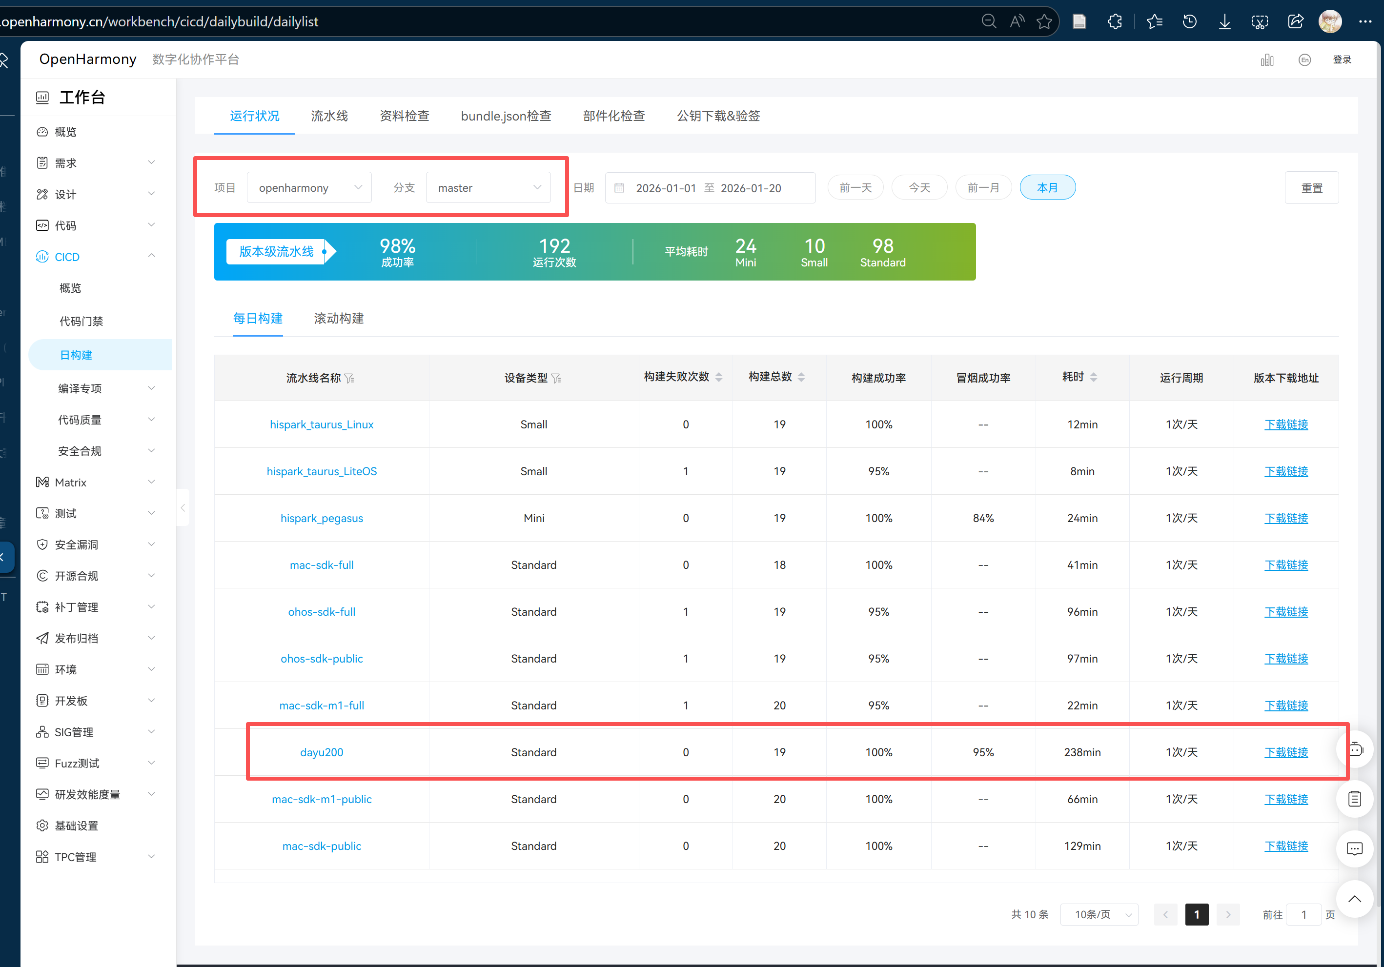Sort by 构建失败次数 column arrows
This screenshot has width=1384, height=967.
pos(718,377)
